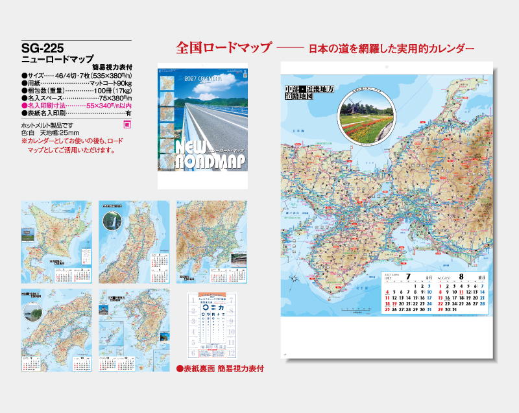Screen dimensions: 519x413
Task: Open the Kanto region map thumbnail
Action: click(211, 242)
